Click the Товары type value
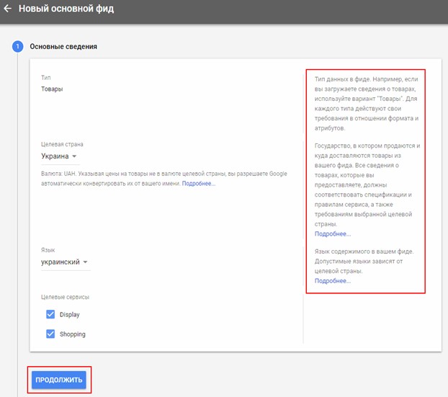Screen dimensions: 448x397 click(52, 89)
